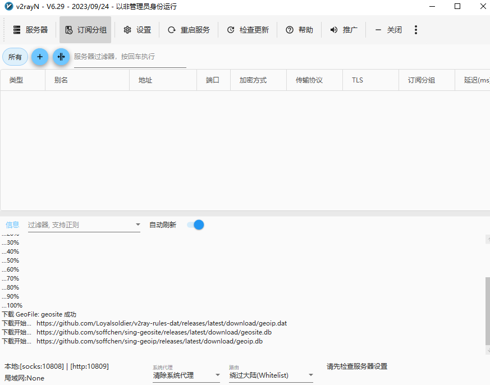Image resolution: width=490 pixels, height=385 pixels.
Task: Select the 所有 (All) group chip
Action: tap(15, 57)
